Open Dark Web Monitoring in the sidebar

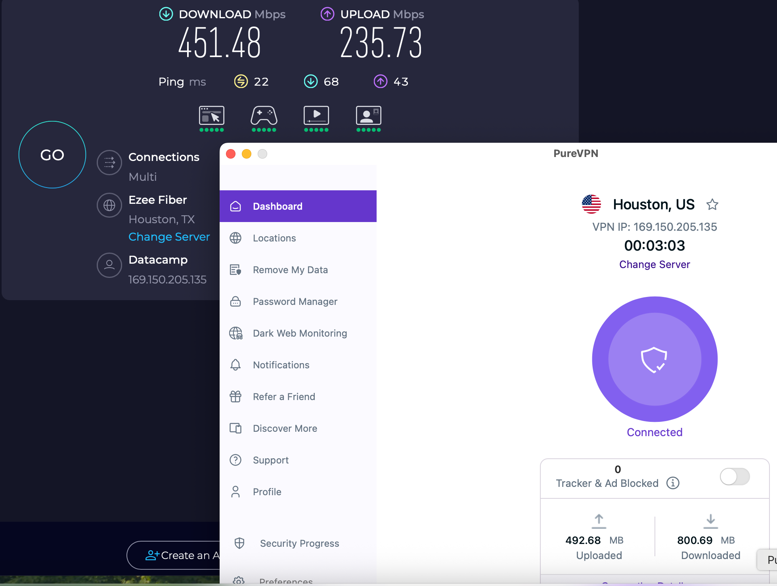298,333
